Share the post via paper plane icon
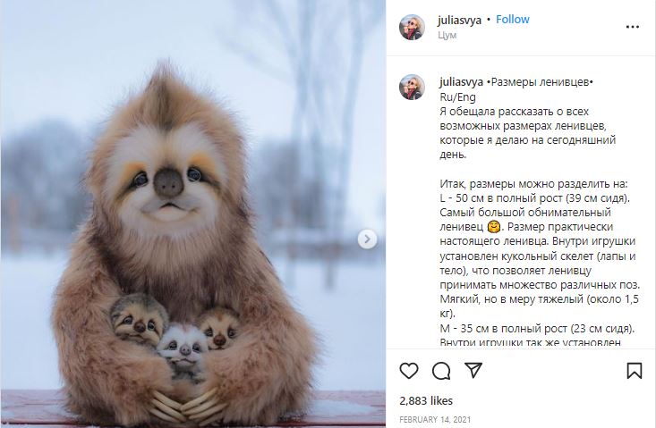This screenshot has width=656, height=428. pyautogui.click(x=473, y=371)
